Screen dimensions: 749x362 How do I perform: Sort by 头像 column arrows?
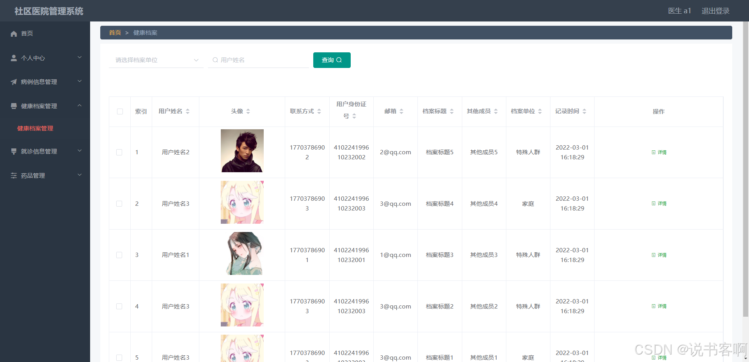click(248, 111)
